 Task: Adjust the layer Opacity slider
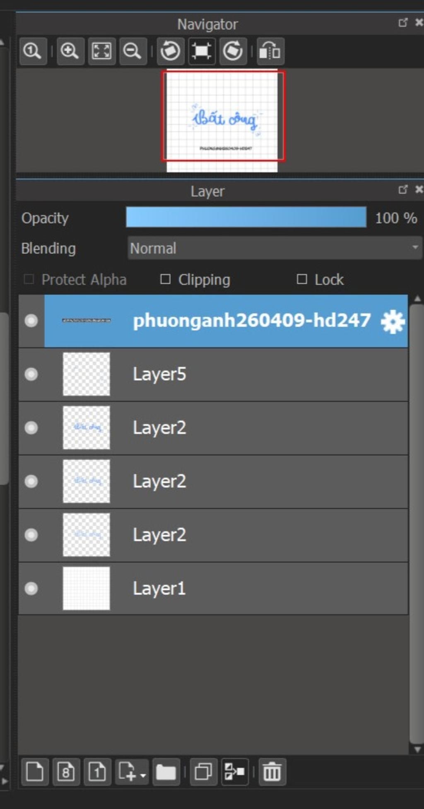click(x=246, y=217)
